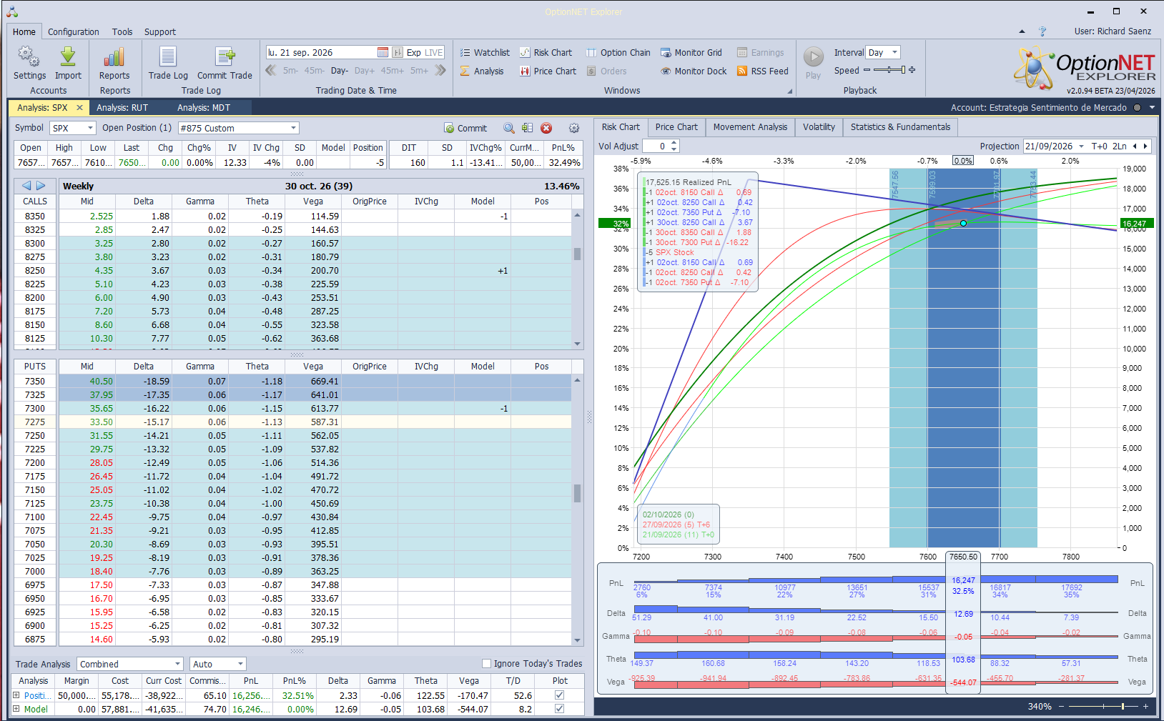Click the chart zoom slider handle
The height and width of the screenshot is (721, 1164).
point(1123,707)
